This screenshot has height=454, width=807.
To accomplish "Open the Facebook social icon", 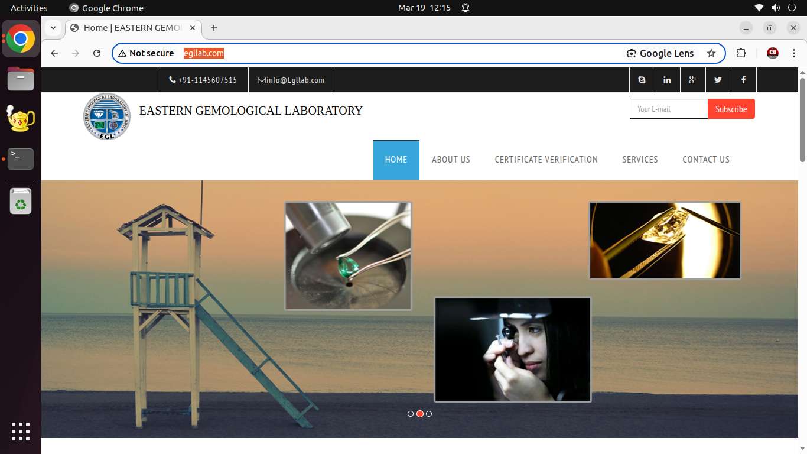I will (744, 80).
